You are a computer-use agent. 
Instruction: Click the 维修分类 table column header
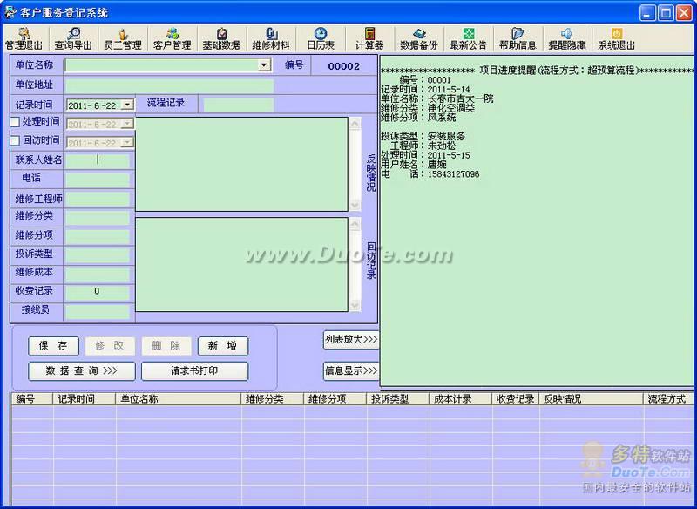pyautogui.click(x=273, y=399)
